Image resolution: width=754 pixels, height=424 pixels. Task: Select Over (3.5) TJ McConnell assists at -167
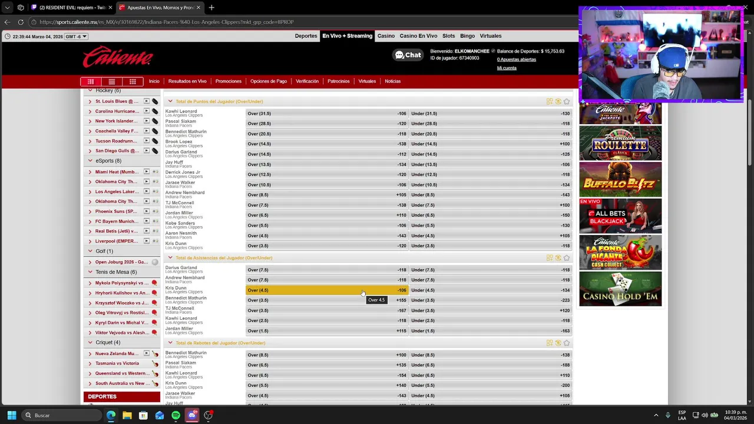(327, 310)
